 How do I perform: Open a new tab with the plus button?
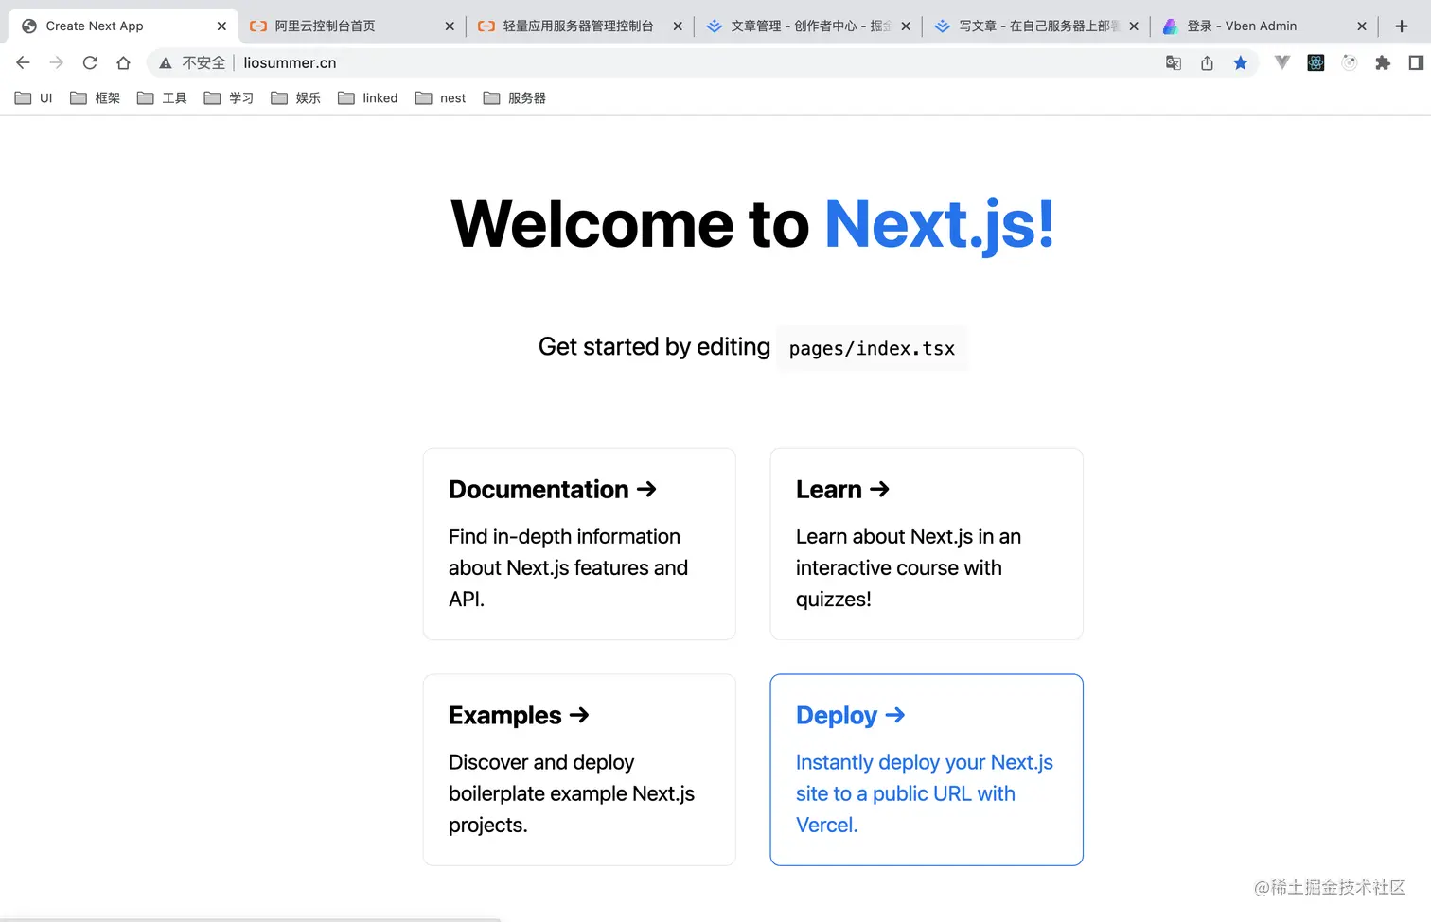pyautogui.click(x=1402, y=26)
